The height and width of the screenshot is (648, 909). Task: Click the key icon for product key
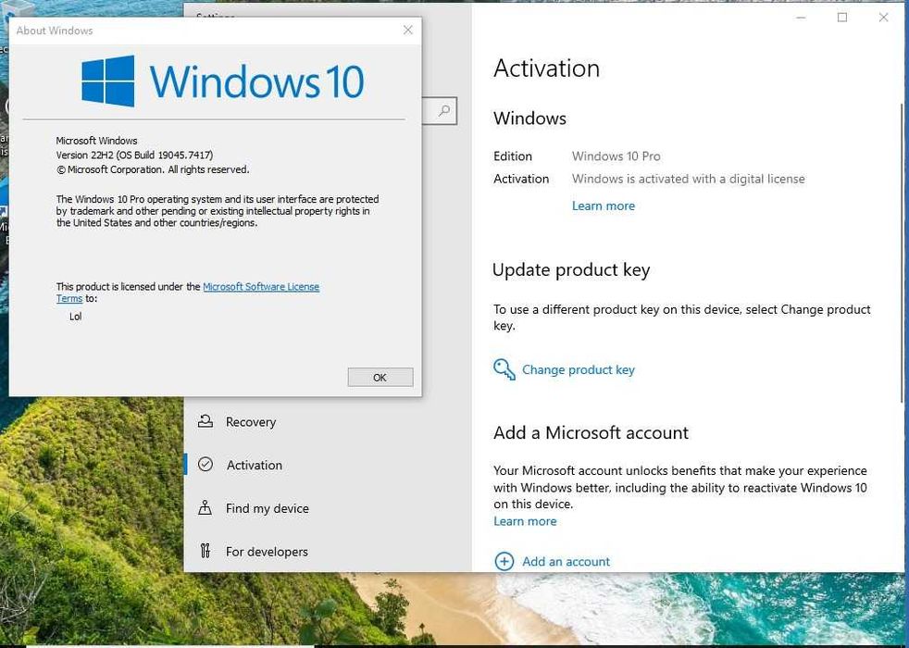tap(504, 369)
